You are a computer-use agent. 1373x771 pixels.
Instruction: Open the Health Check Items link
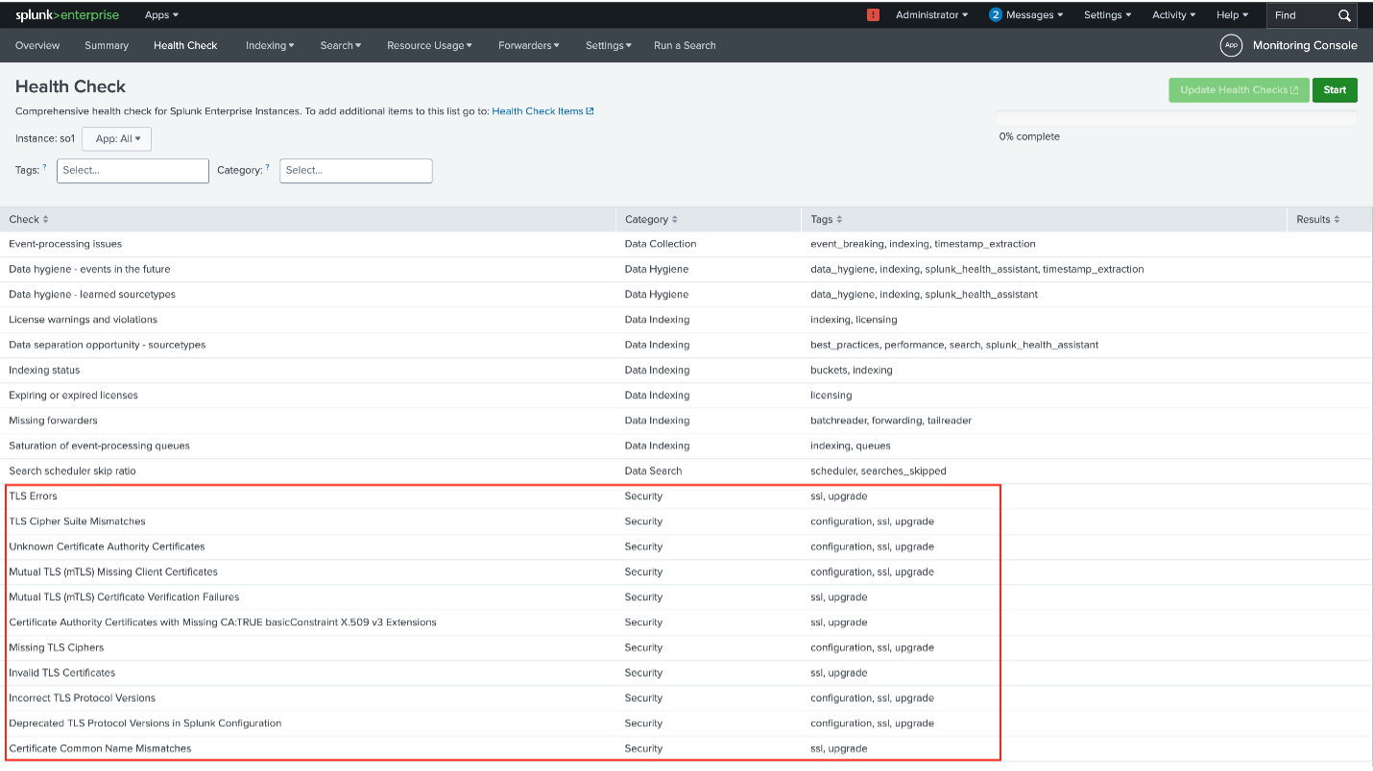pos(542,111)
